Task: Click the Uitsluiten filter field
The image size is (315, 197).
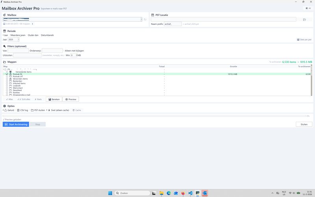Action: [27, 55]
